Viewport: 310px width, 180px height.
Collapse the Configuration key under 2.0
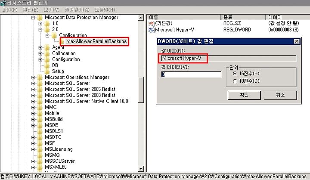(x=47, y=36)
